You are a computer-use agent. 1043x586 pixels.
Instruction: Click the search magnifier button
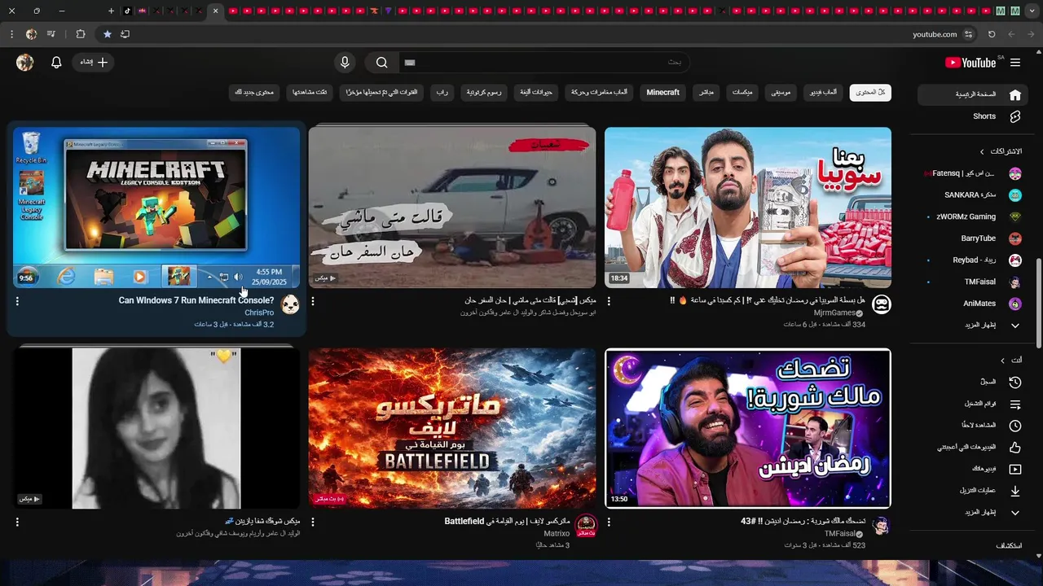(381, 63)
